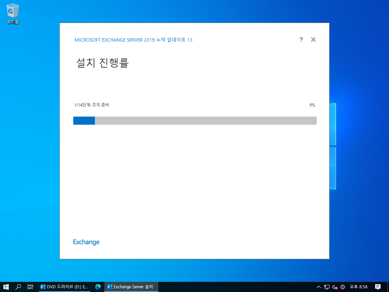Click the 9% progress value
The width and height of the screenshot is (389, 292).
pyautogui.click(x=312, y=105)
